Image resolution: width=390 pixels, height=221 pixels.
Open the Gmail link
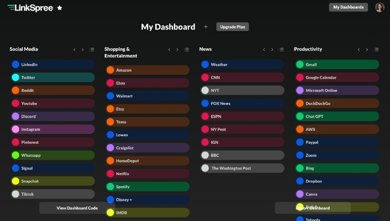pos(337,65)
